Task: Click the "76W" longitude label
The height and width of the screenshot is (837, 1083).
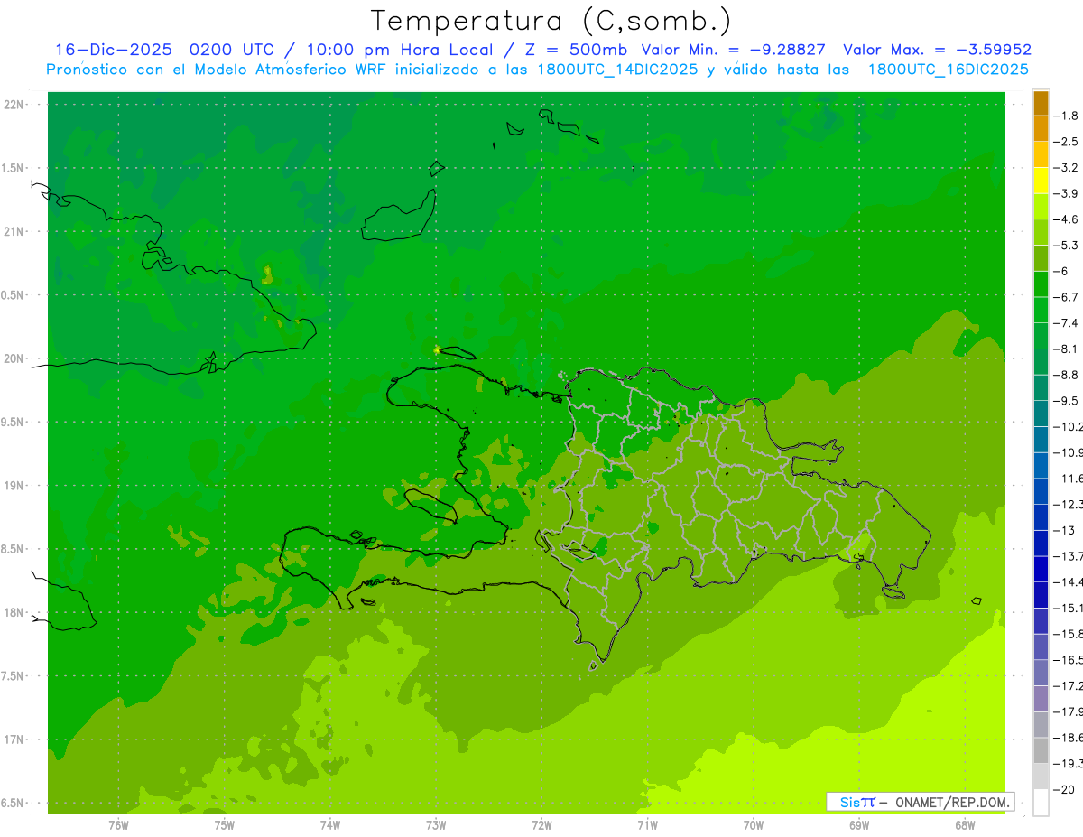Action: click(x=118, y=825)
